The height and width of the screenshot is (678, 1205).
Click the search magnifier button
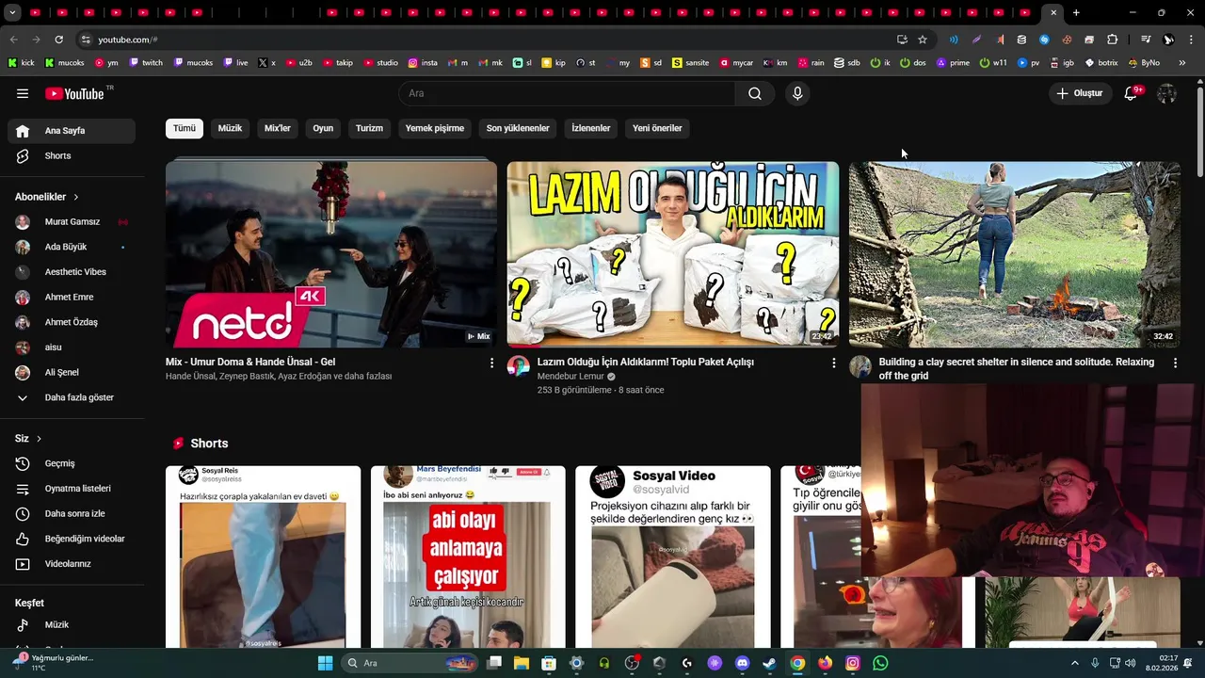pos(755,93)
